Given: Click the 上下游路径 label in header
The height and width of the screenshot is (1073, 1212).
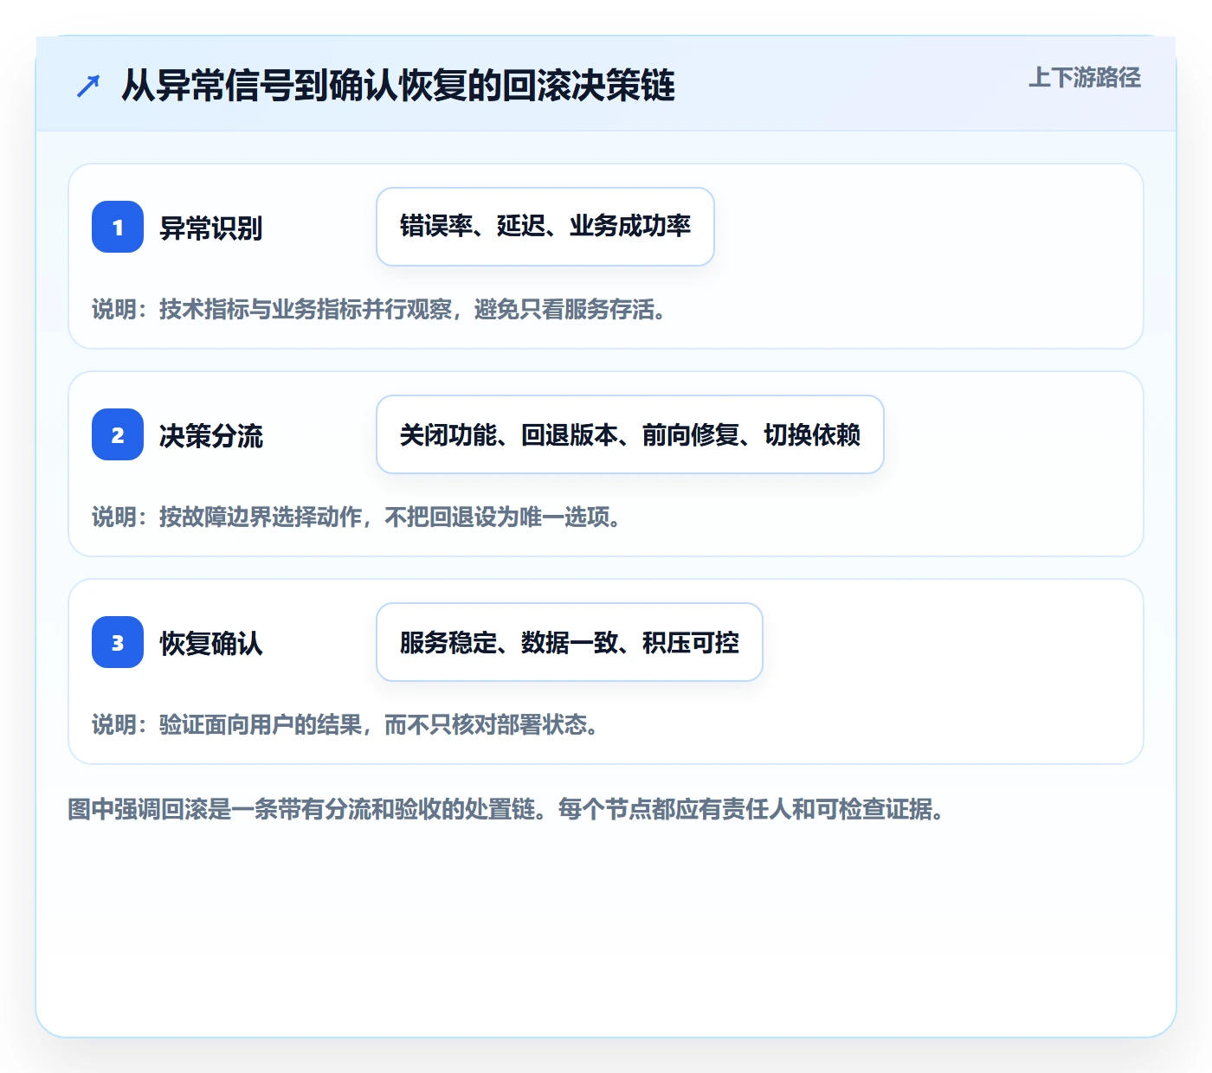Looking at the screenshot, I should [x=1085, y=78].
